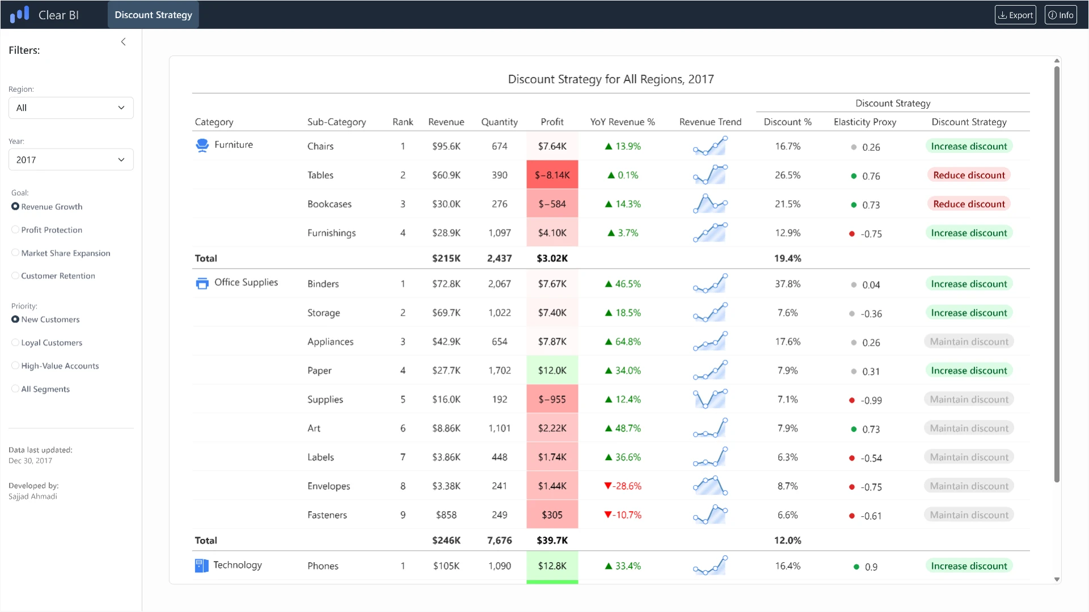Select the Customer Retention goal

(x=15, y=276)
